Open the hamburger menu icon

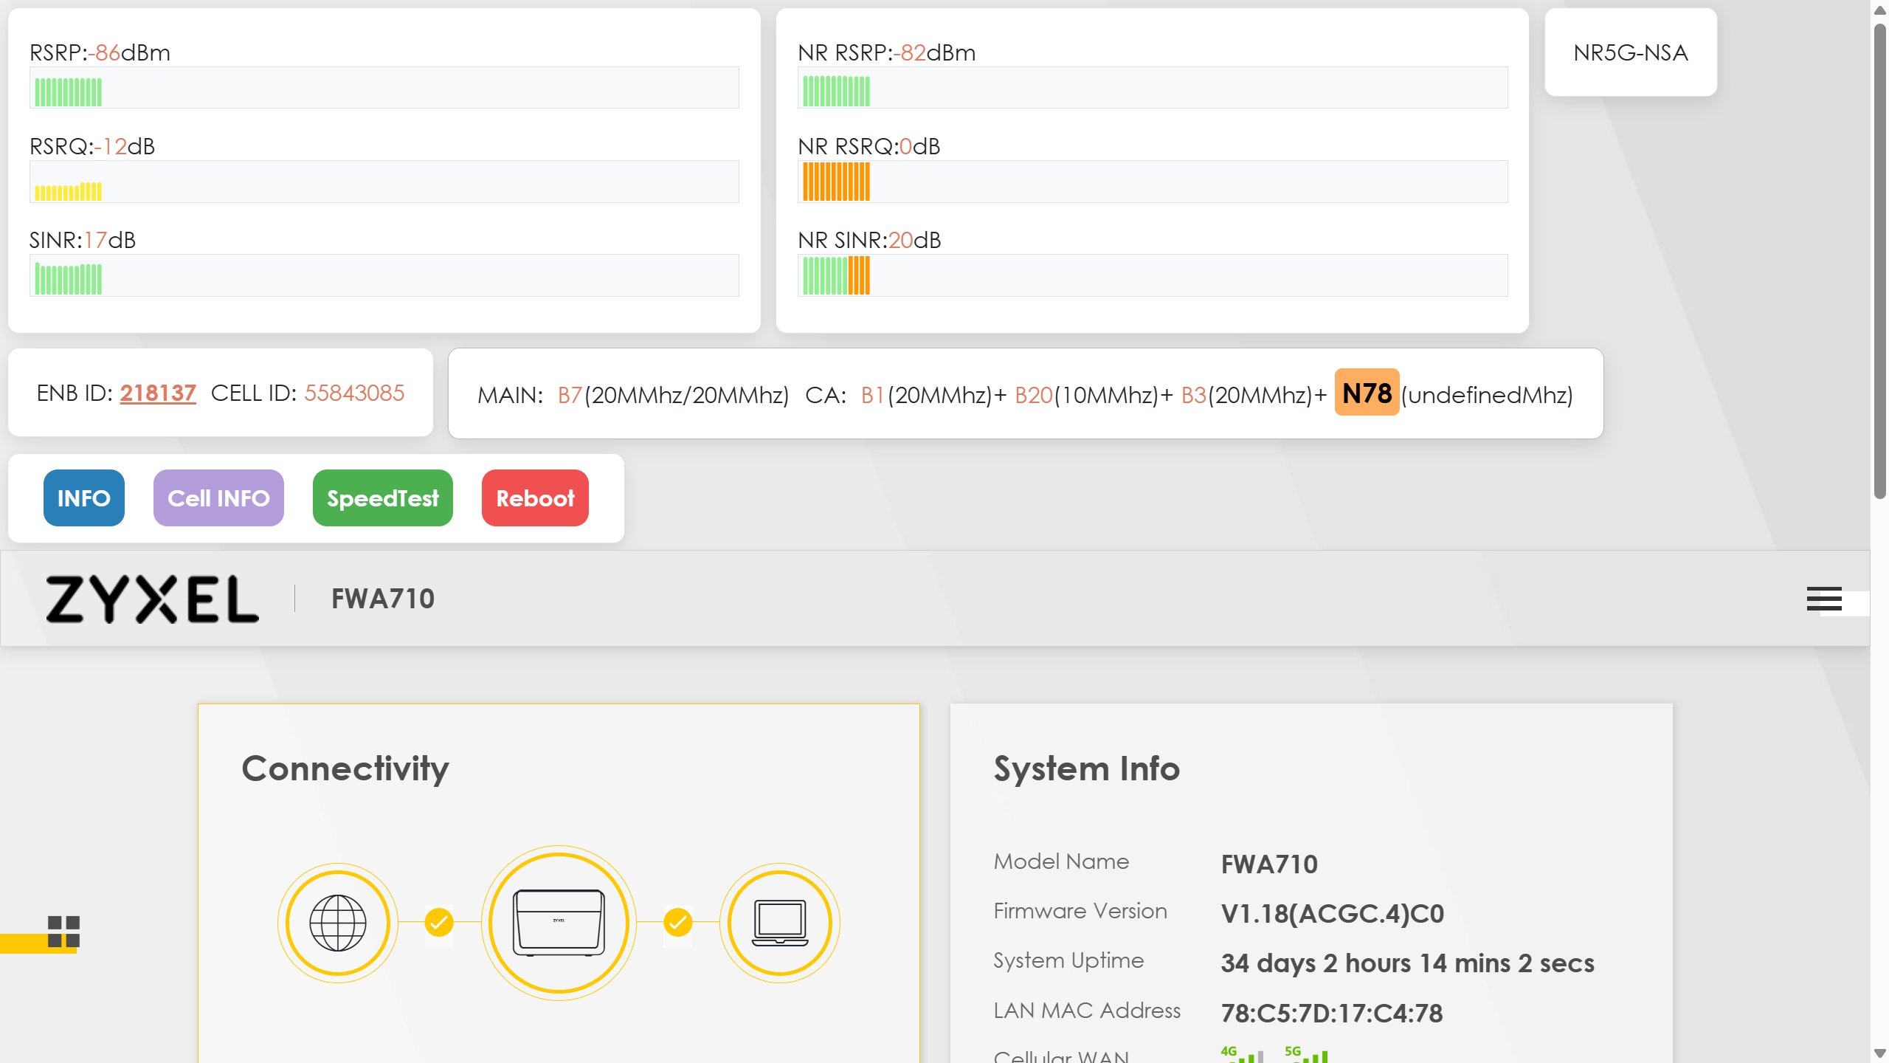click(1823, 599)
